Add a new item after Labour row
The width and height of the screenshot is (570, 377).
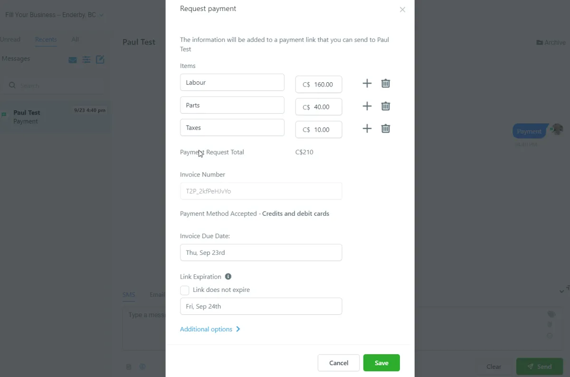point(367,84)
